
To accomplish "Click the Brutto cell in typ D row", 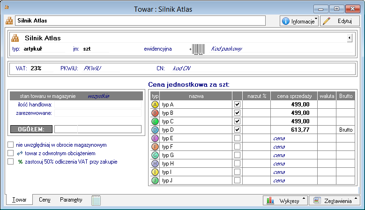I will tap(346, 130).
